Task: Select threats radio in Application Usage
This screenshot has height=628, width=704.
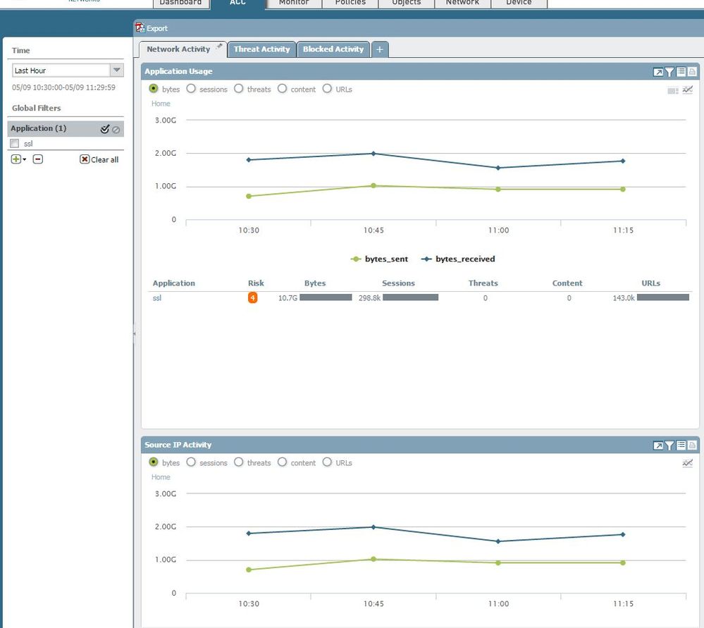Action: pos(239,90)
